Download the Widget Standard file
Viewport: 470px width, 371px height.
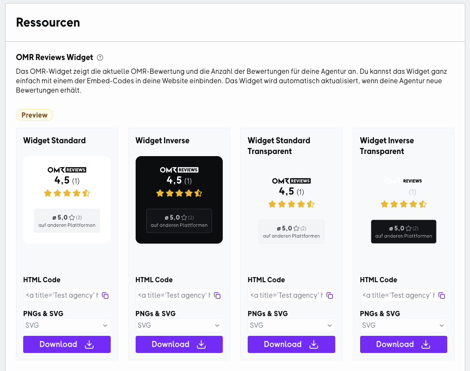(67, 344)
